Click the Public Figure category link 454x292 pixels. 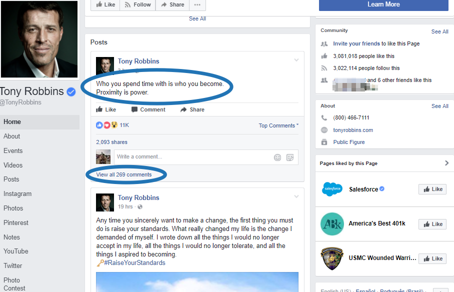pos(348,142)
